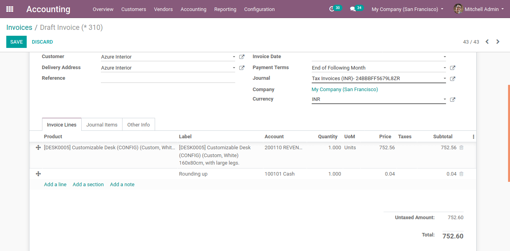This screenshot has width=510, height=251.
Task: Open the messages chat icon with 34 badge
Action: (353, 9)
